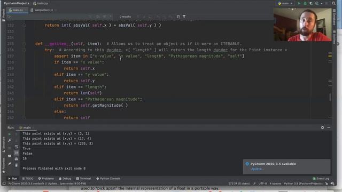The height and width of the screenshot is (192, 342).
Task: Open the SciView tool window stripe
Action: coord(334,37)
